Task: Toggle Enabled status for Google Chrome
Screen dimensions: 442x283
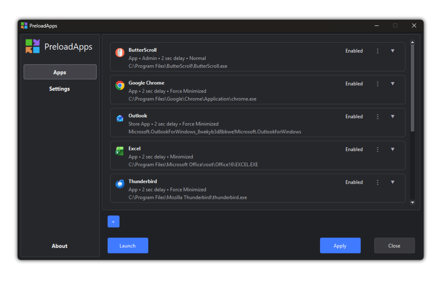Action: pyautogui.click(x=354, y=84)
